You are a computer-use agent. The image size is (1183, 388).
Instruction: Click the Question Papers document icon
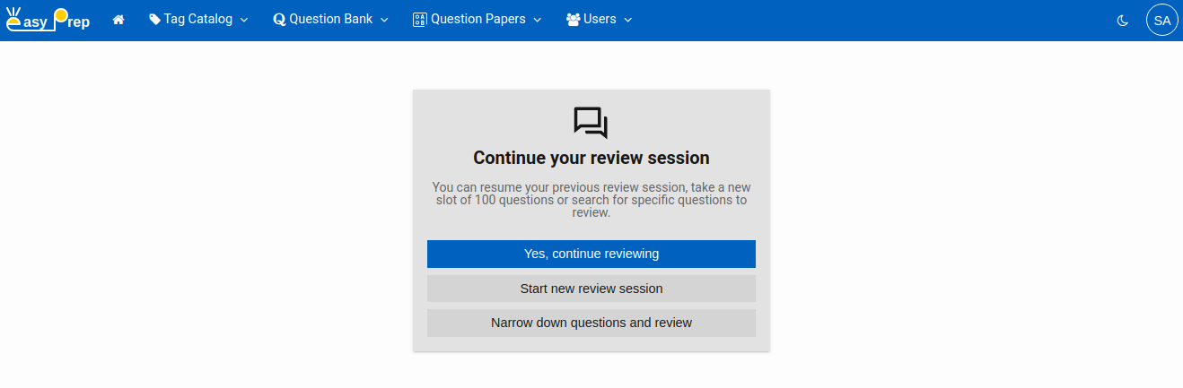[419, 20]
